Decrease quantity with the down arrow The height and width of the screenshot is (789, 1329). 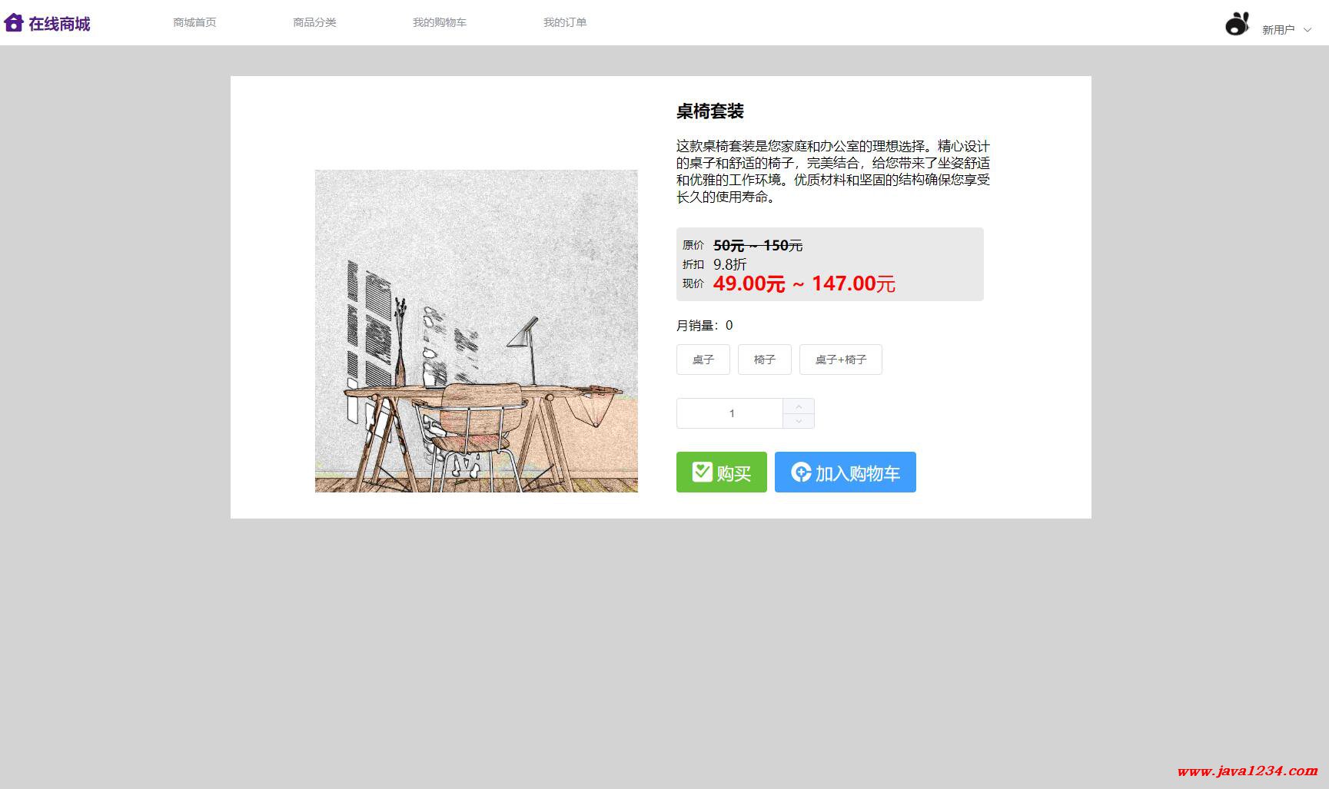click(799, 421)
